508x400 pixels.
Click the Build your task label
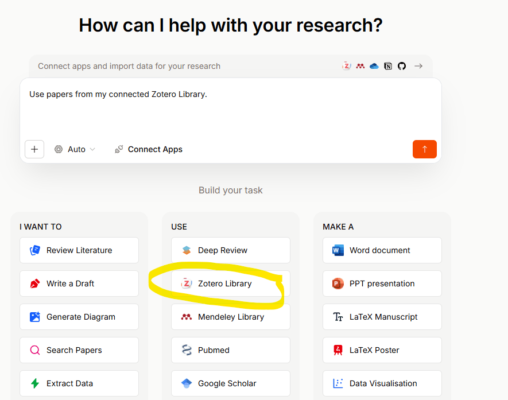pos(231,190)
